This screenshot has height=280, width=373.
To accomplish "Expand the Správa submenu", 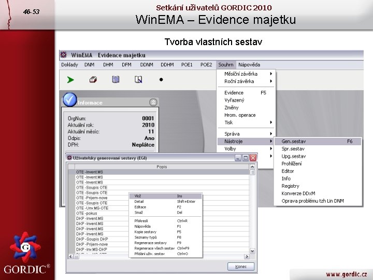I will pos(246,134).
